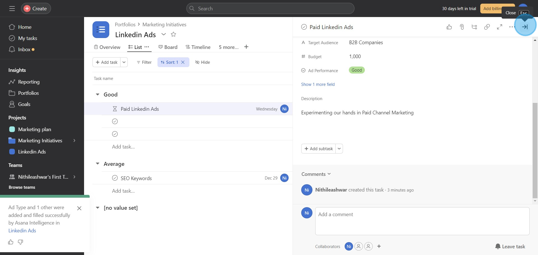Screen dimensions: 538x255
Task: Click the subtasks icon in task header
Action: tap(474, 27)
